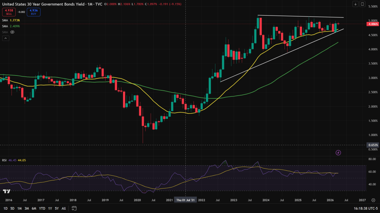Open the TradingView logo link
The image size is (380, 213).
[x=6, y=191]
